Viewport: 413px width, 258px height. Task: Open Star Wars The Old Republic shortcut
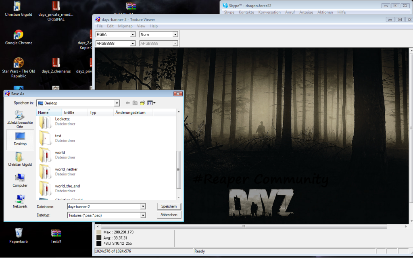19,68
